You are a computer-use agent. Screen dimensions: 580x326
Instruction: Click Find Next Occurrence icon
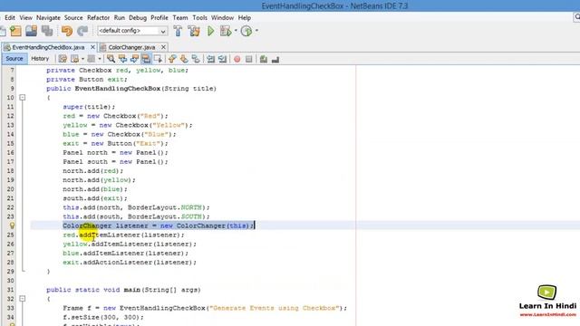pos(134,59)
